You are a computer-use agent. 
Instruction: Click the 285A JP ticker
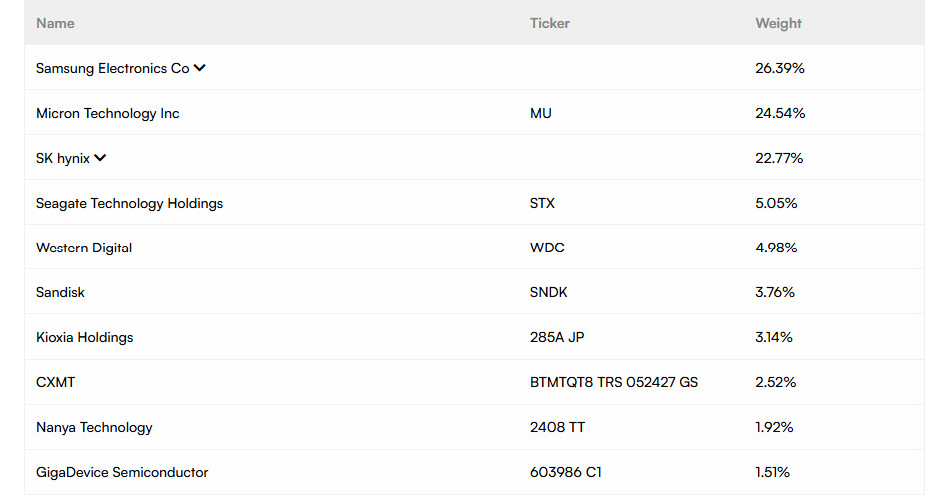click(x=557, y=338)
